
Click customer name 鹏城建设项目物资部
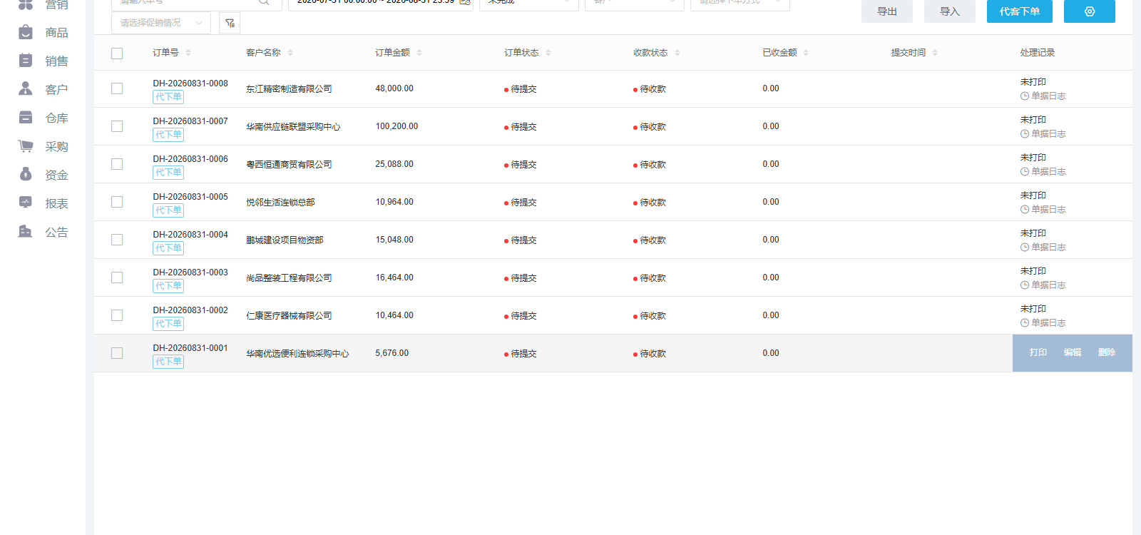pyautogui.click(x=285, y=240)
